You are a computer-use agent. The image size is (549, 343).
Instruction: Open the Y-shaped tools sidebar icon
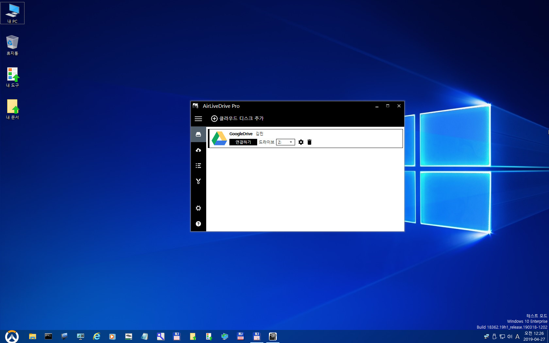198,181
